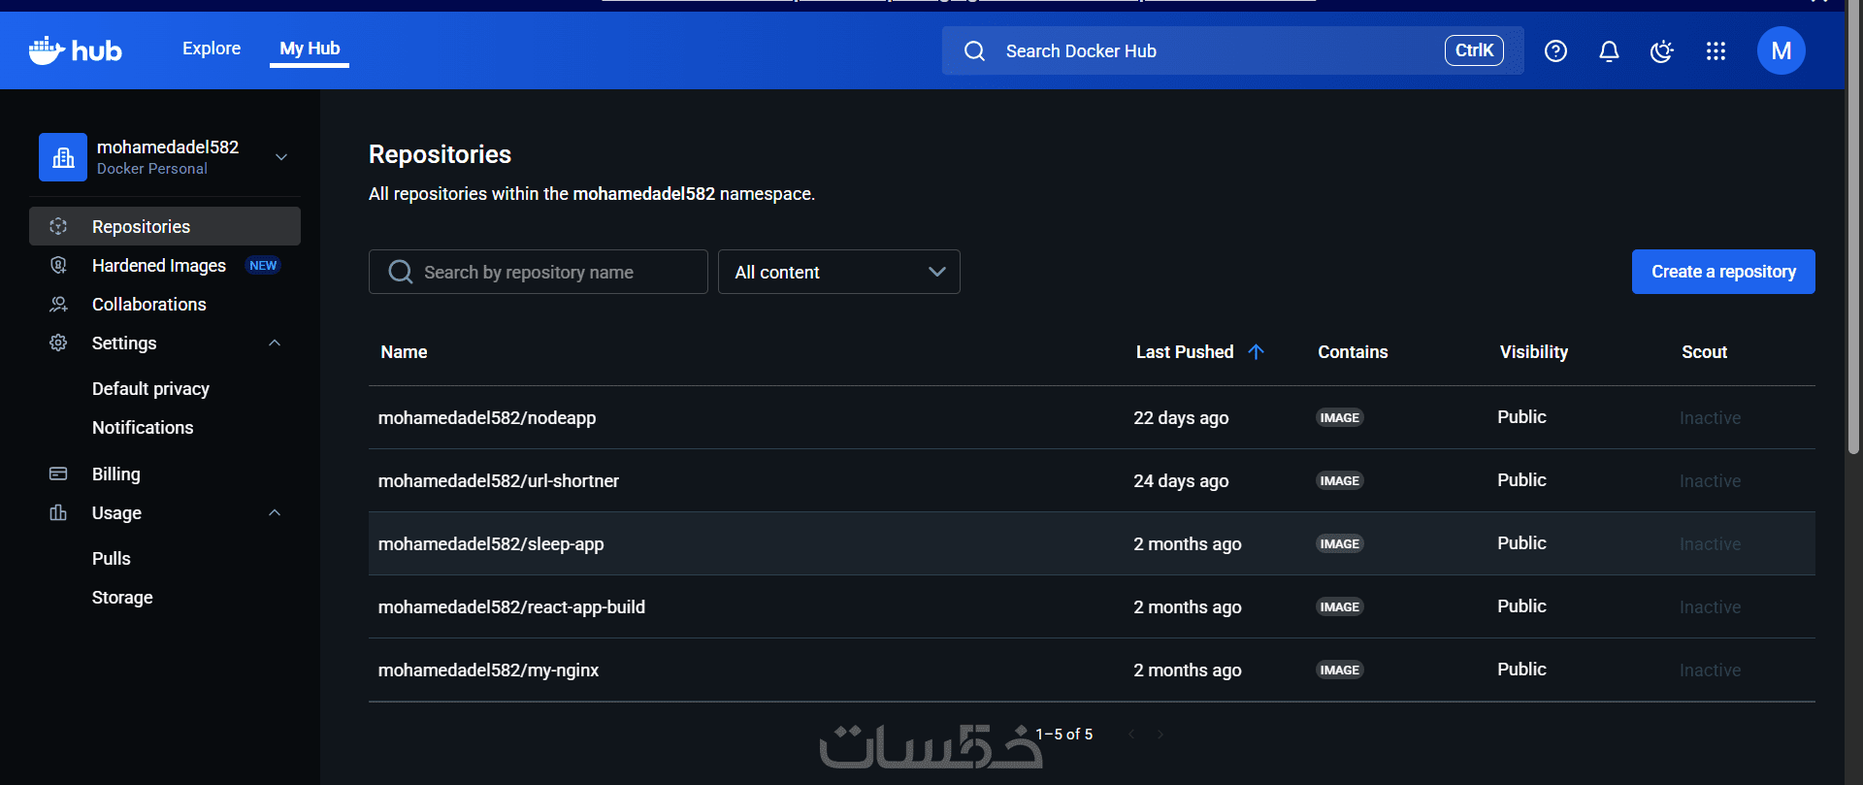The height and width of the screenshot is (785, 1863).
Task: Open the mohamedadel582/nodeapp repository
Action: point(487,418)
